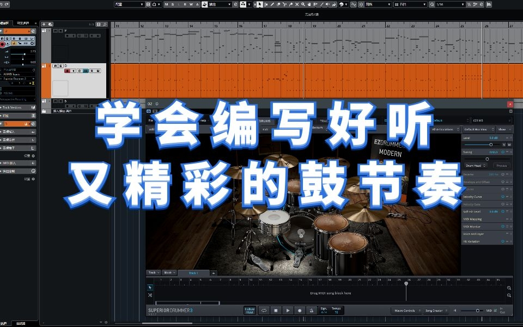Select the Glue tool in the toolbar
The image size is (523, 327).
[292, 4]
